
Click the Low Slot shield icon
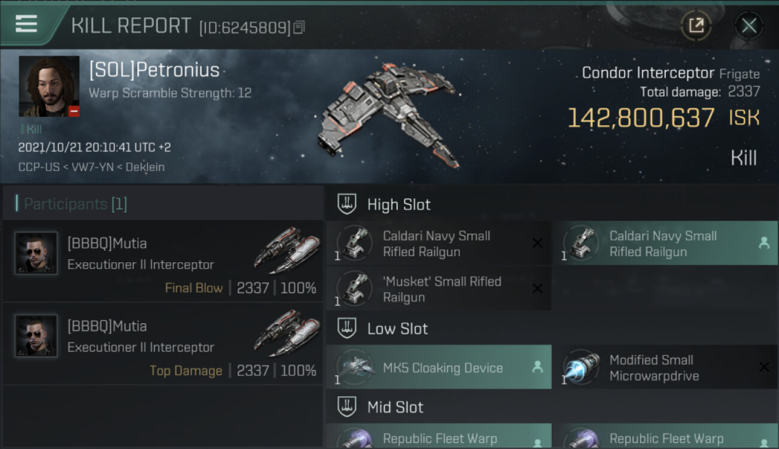[x=347, y=328]
